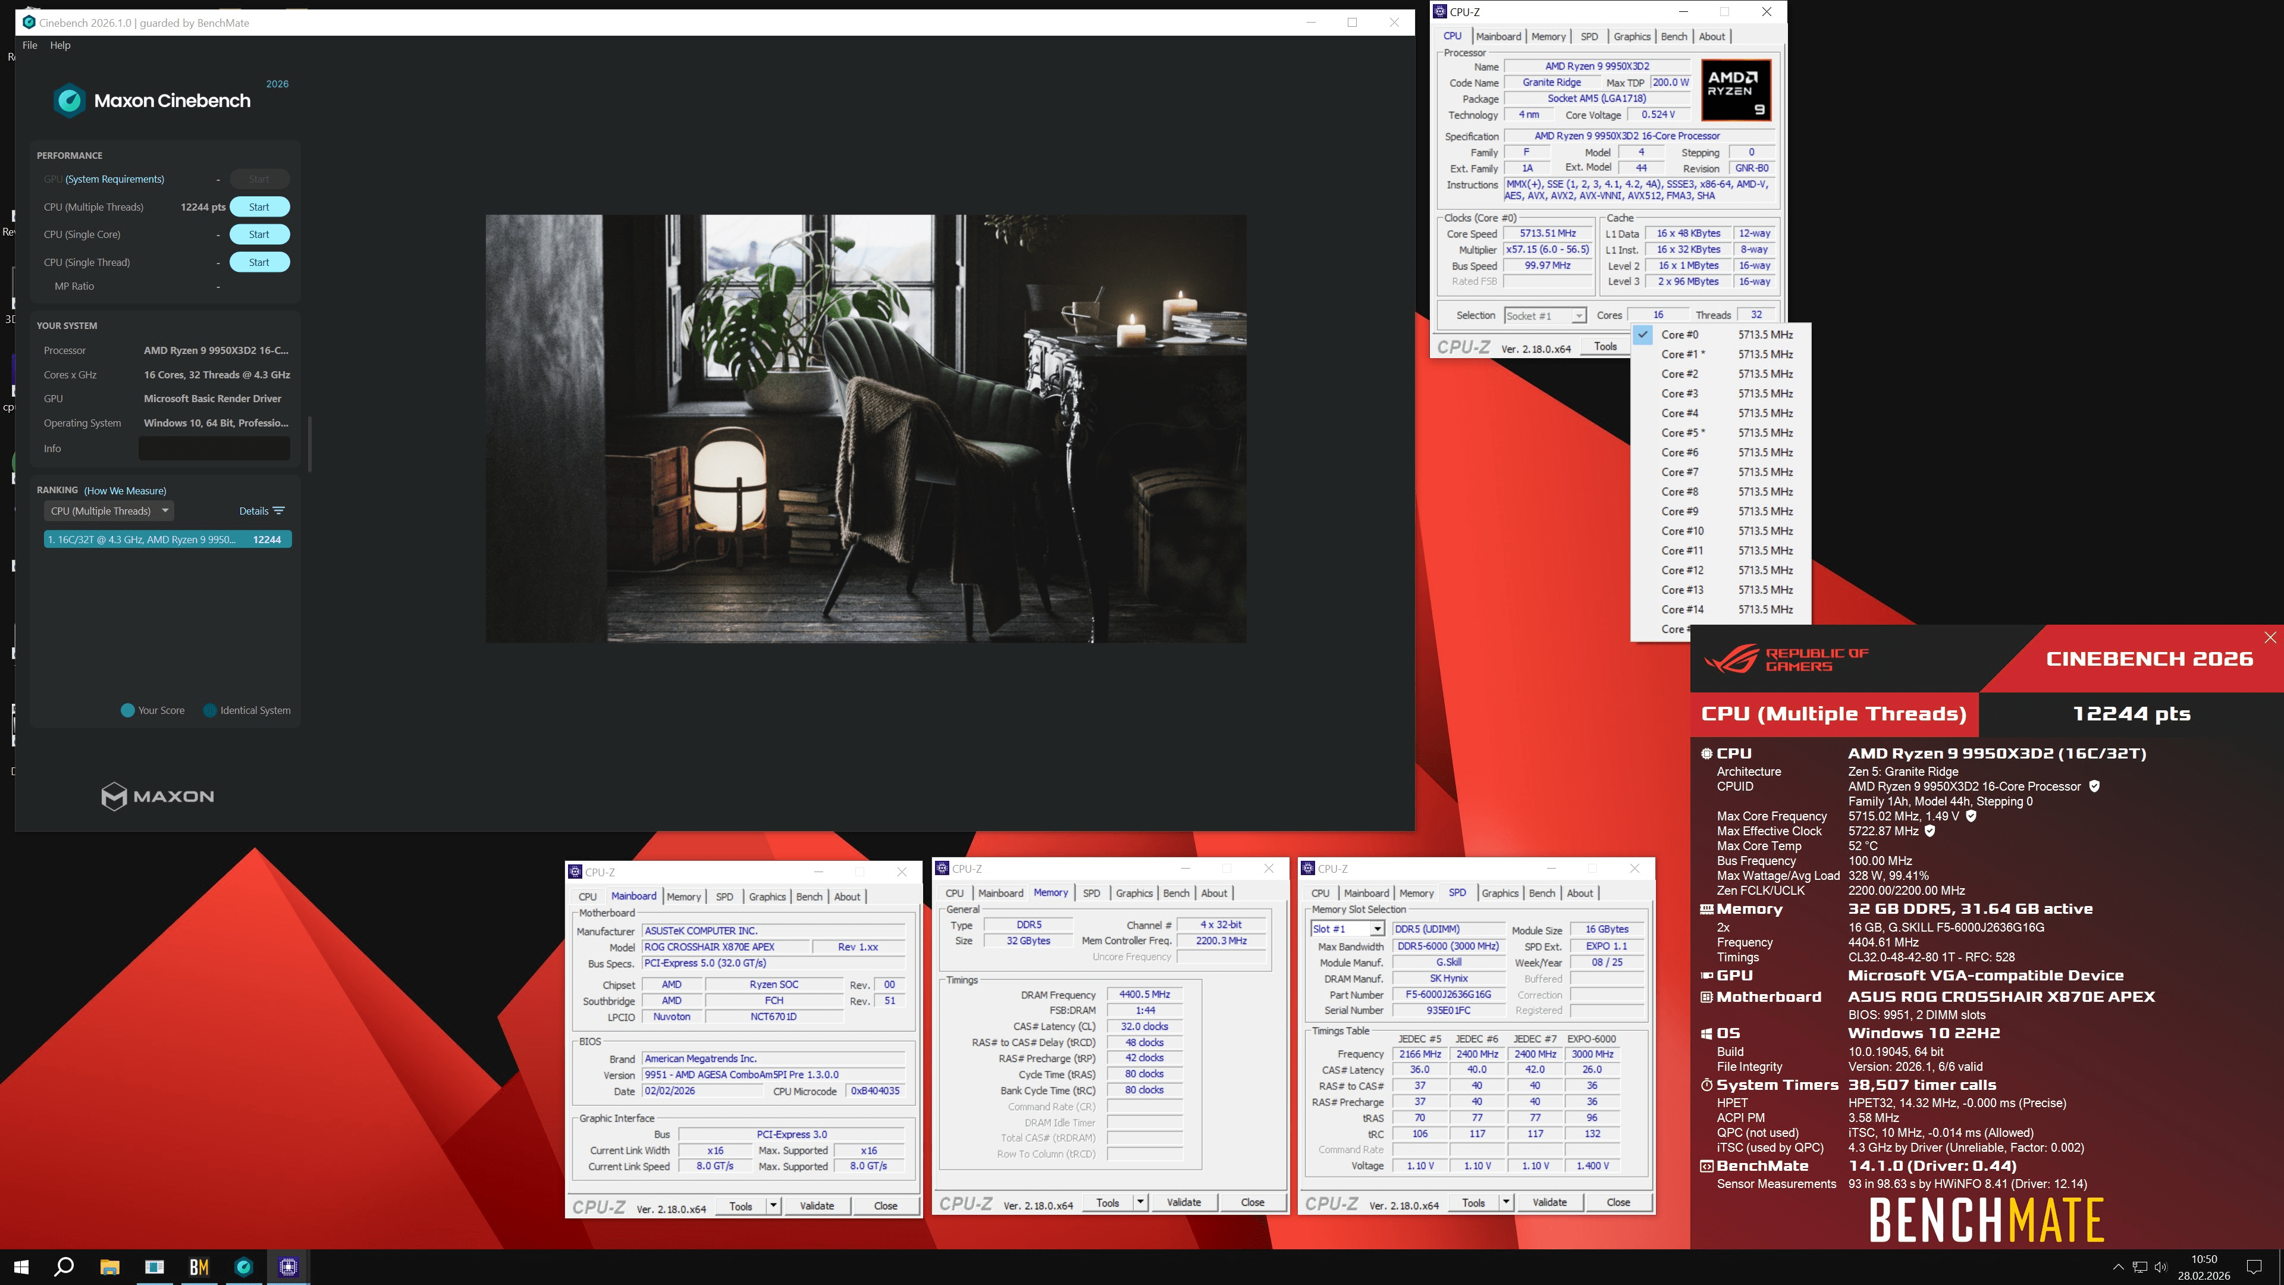Viewport: 2284px width, 1285px height.
Task: Expand Tools arrow in CPU-Z SPD window
Action: point(1505,1202)
